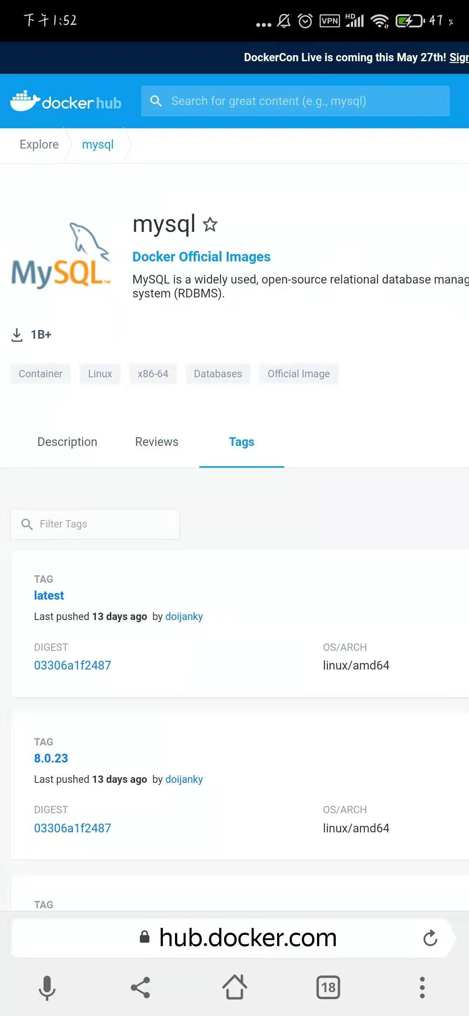Open the latest tag link
The image size is (469, 1016).
tap(49, 596)
